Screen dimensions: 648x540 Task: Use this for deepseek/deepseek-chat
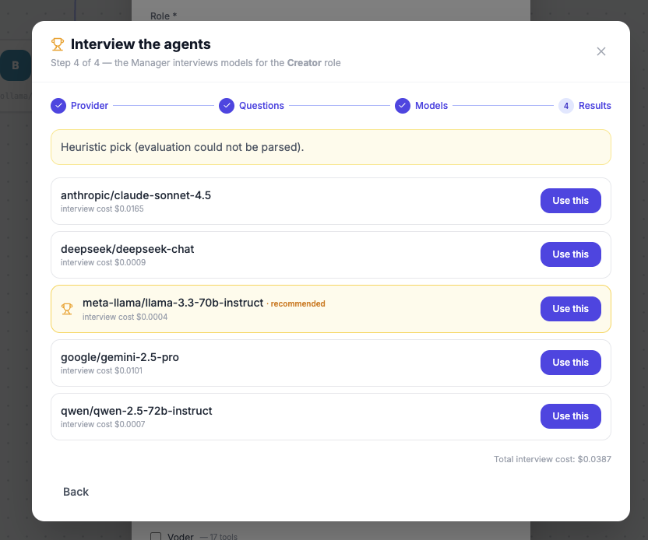coord(570,254)
